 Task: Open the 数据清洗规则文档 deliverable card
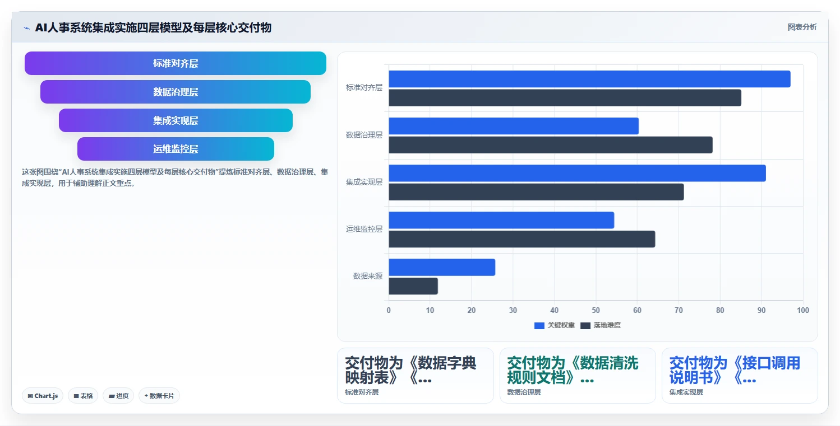578,376
